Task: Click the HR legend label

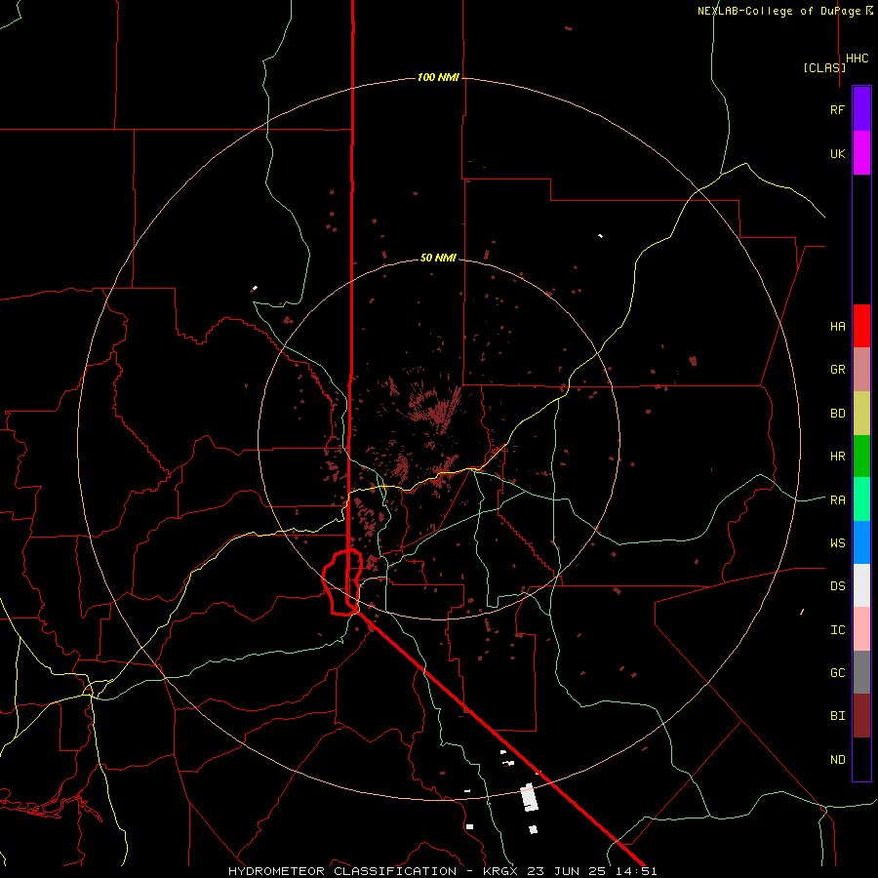Action: (x=837, y=457)
